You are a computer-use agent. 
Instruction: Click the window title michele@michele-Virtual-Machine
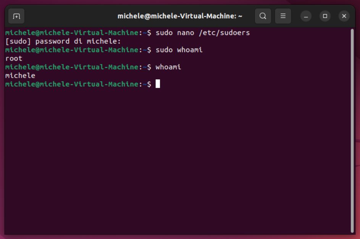click(180, 16)
